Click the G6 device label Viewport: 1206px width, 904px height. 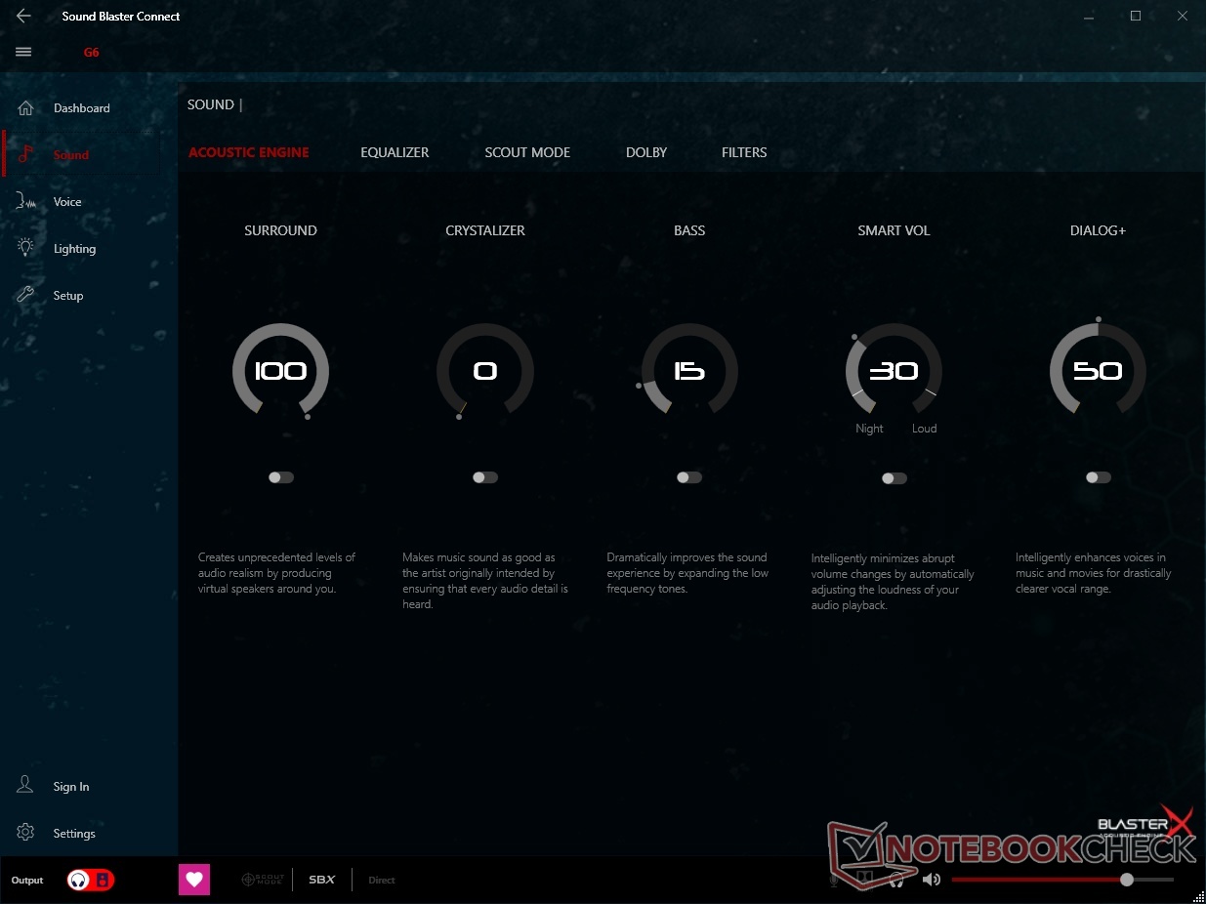(91, 53)
